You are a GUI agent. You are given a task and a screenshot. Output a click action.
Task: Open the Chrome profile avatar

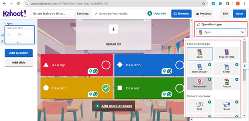click(238, 4)
